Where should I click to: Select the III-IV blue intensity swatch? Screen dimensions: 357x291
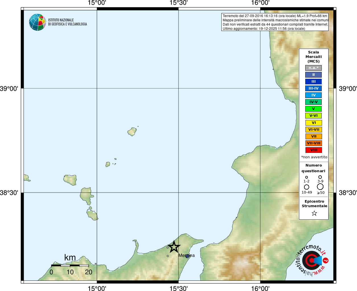313,88
